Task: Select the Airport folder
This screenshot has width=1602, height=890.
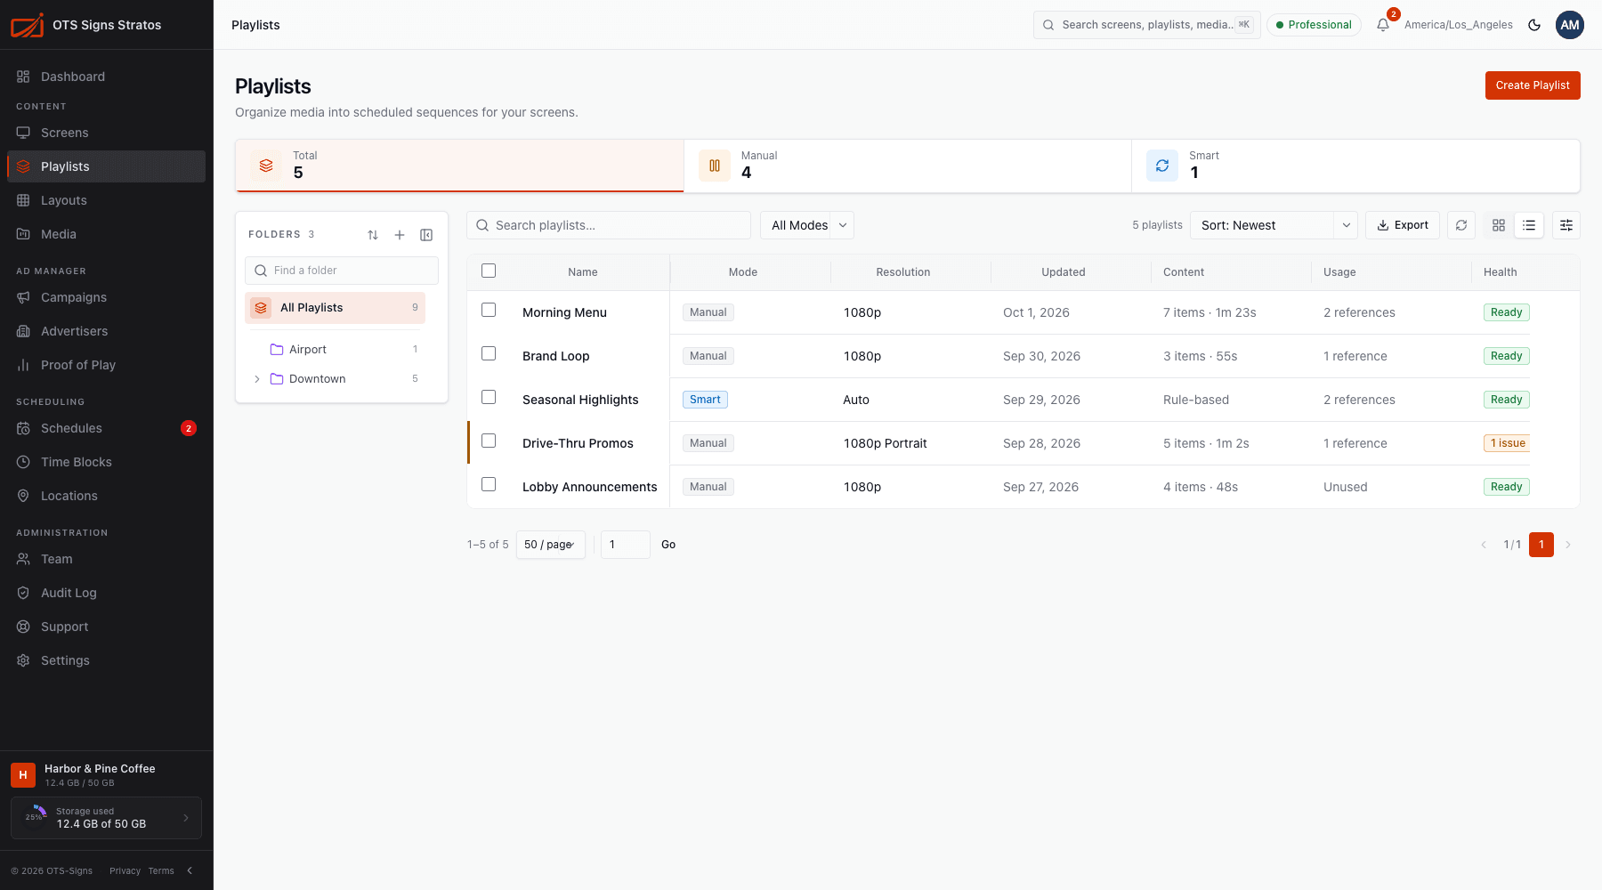Action: pos(336,350)
